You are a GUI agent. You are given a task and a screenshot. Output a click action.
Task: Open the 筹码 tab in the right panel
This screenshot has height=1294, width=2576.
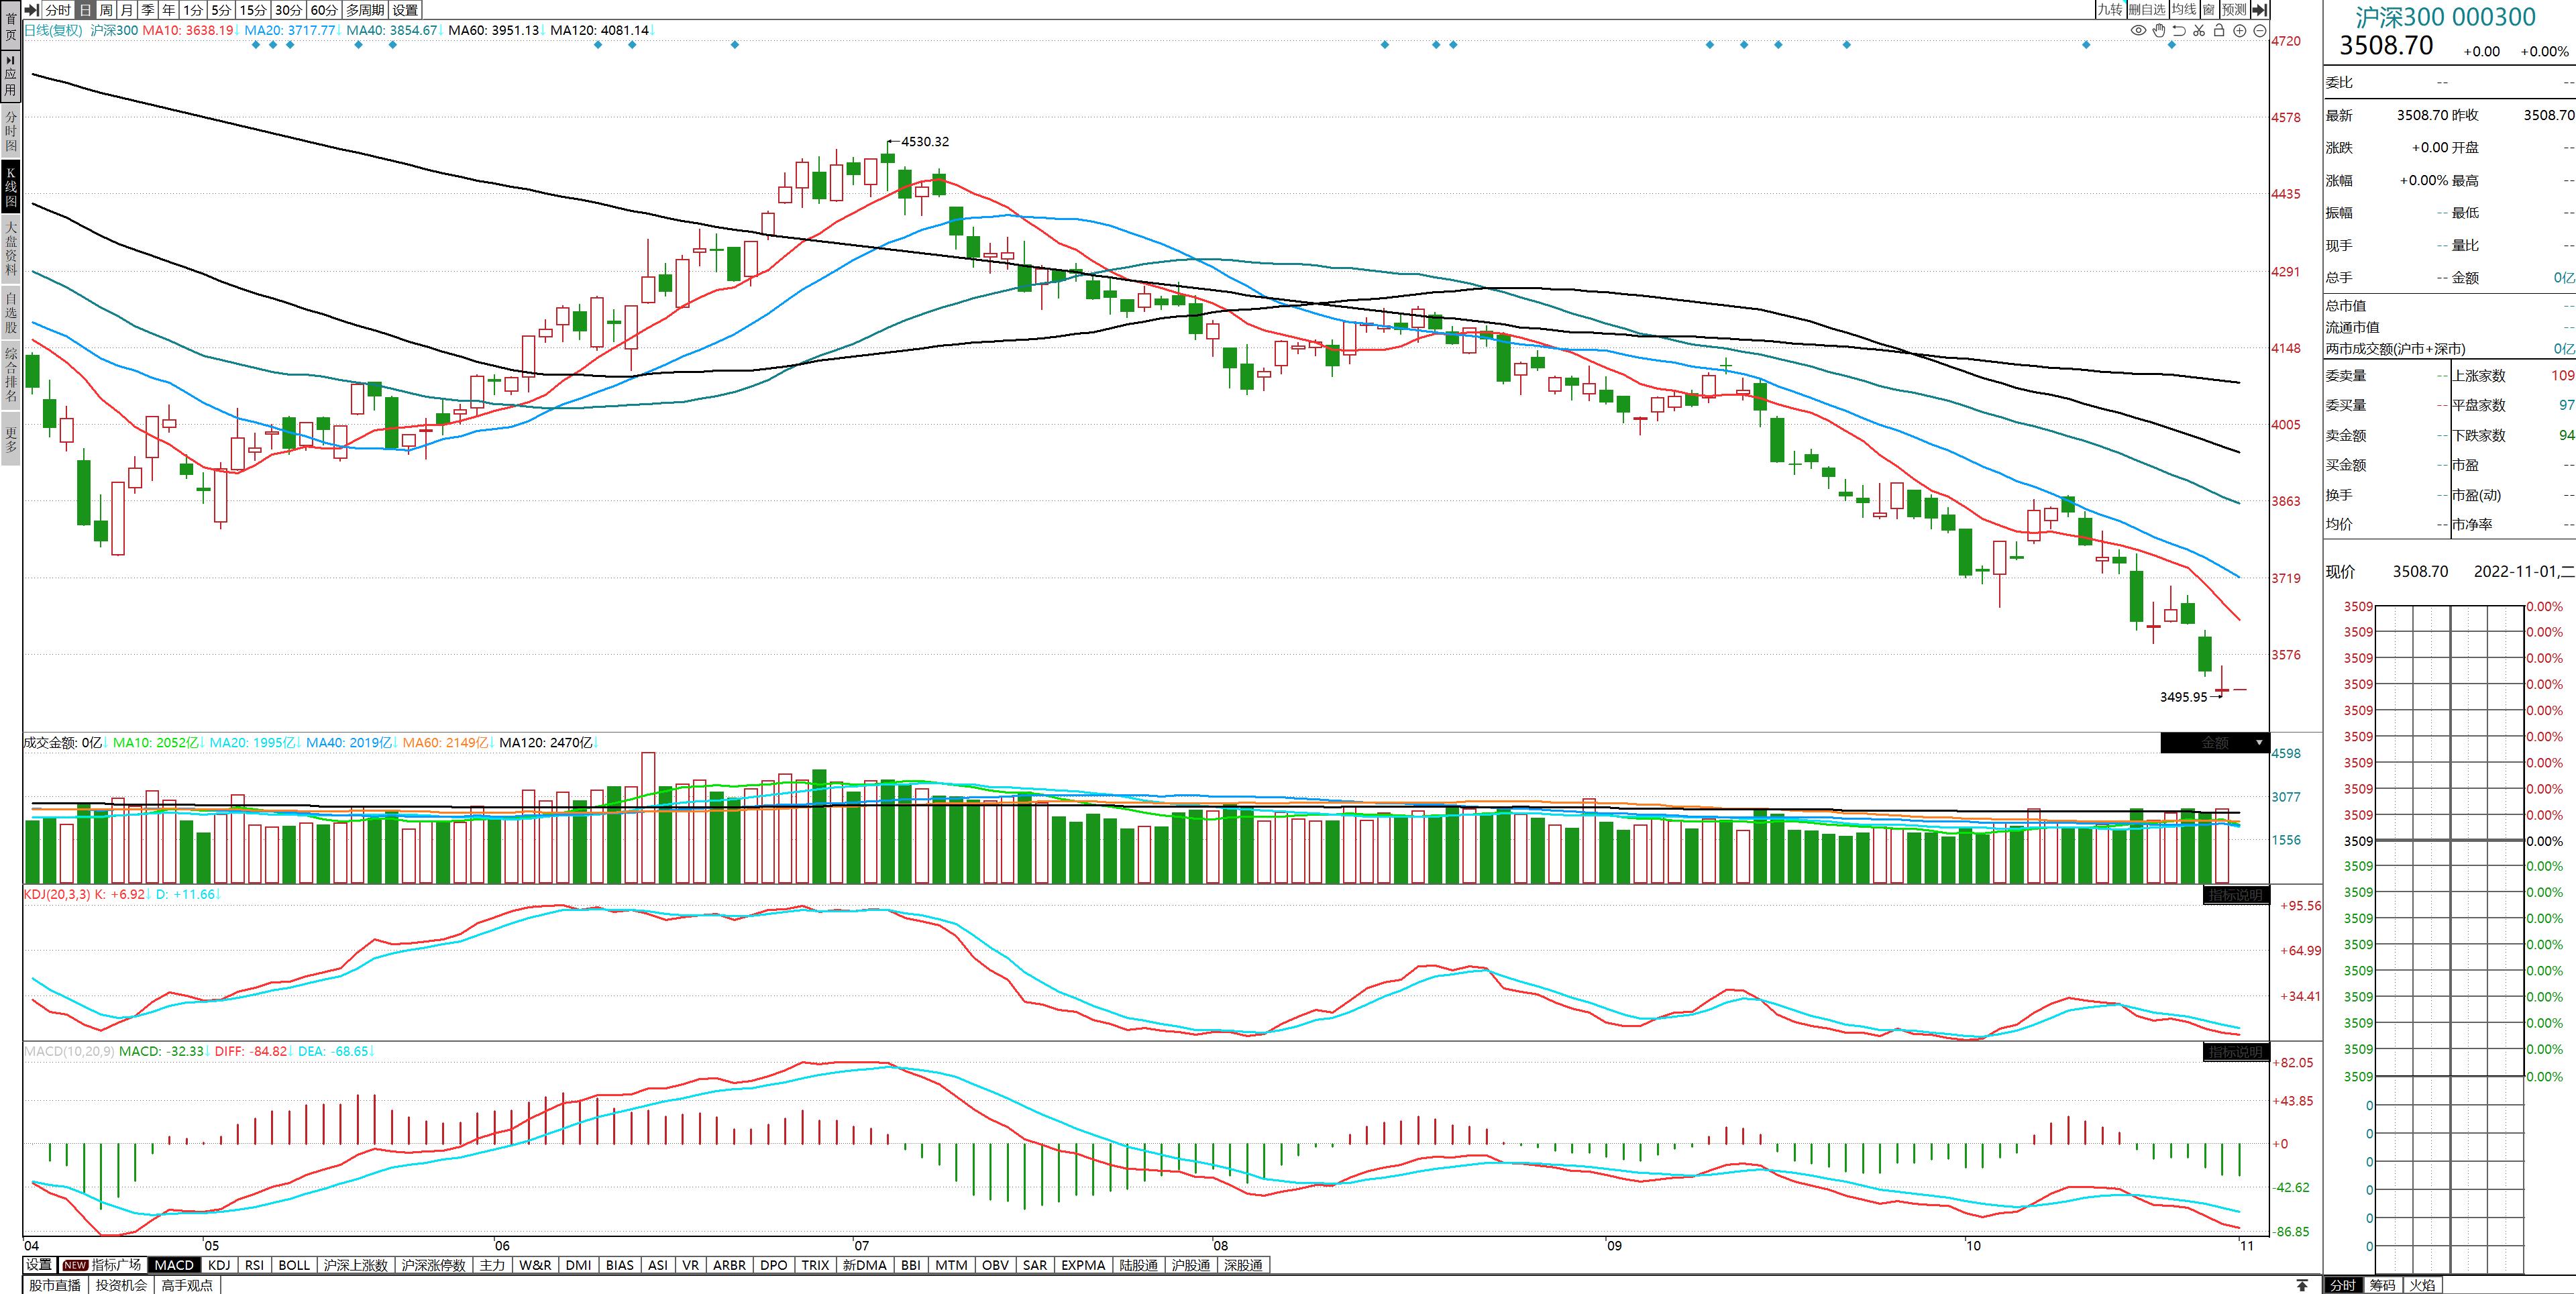[x=2382, y=1285]
